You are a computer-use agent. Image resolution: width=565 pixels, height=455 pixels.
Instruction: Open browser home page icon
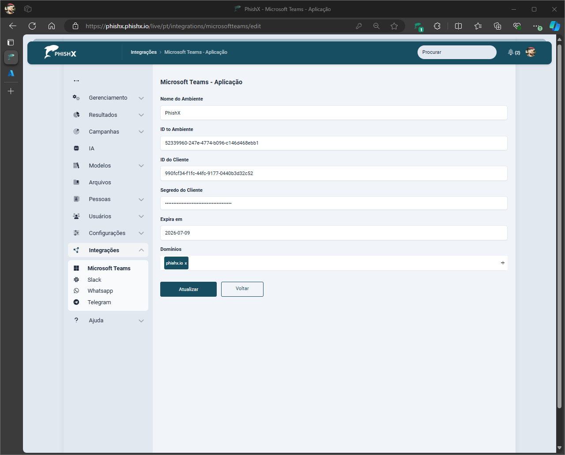click(52, 26)
